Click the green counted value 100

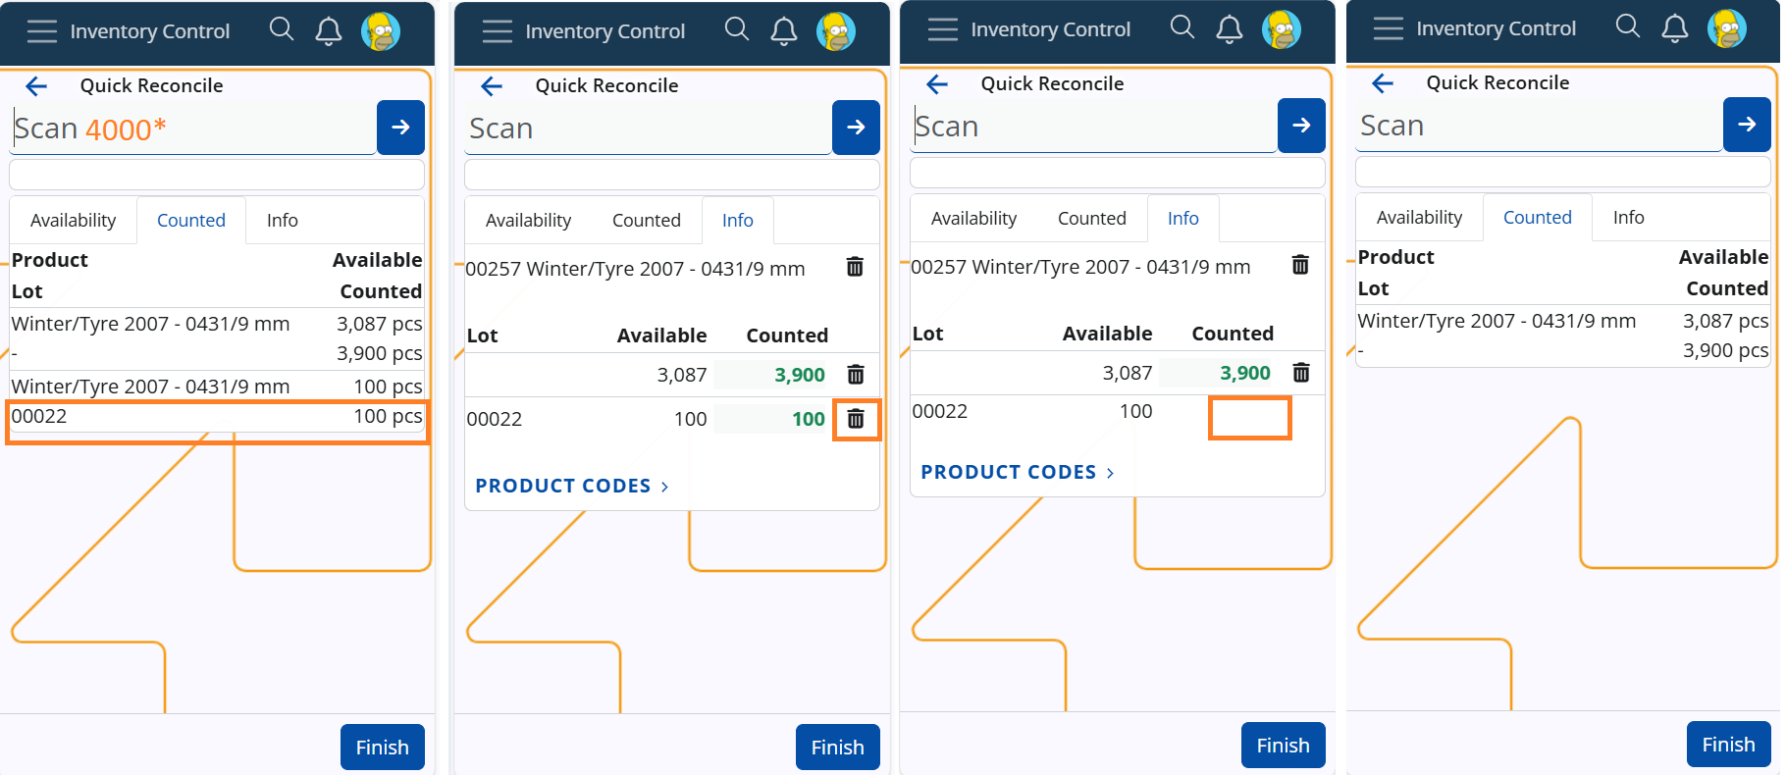pyautogui.click(x=809, y=420)
